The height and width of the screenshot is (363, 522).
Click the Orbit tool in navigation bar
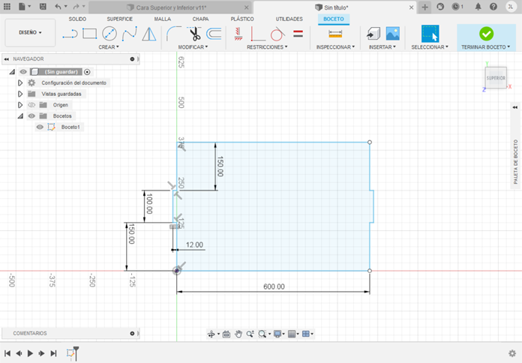211,334
